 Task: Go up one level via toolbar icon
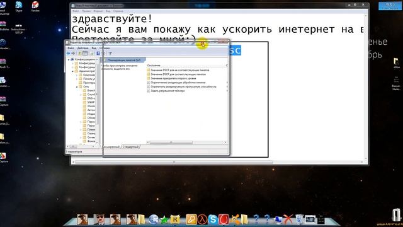[x=80, y=53]
